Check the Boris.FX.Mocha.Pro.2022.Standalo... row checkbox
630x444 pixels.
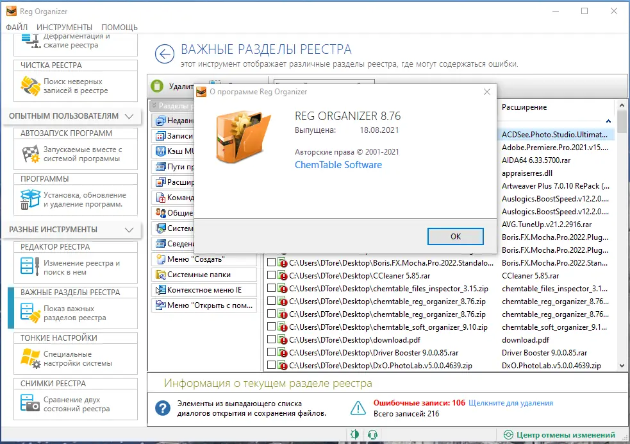[271, 262]
